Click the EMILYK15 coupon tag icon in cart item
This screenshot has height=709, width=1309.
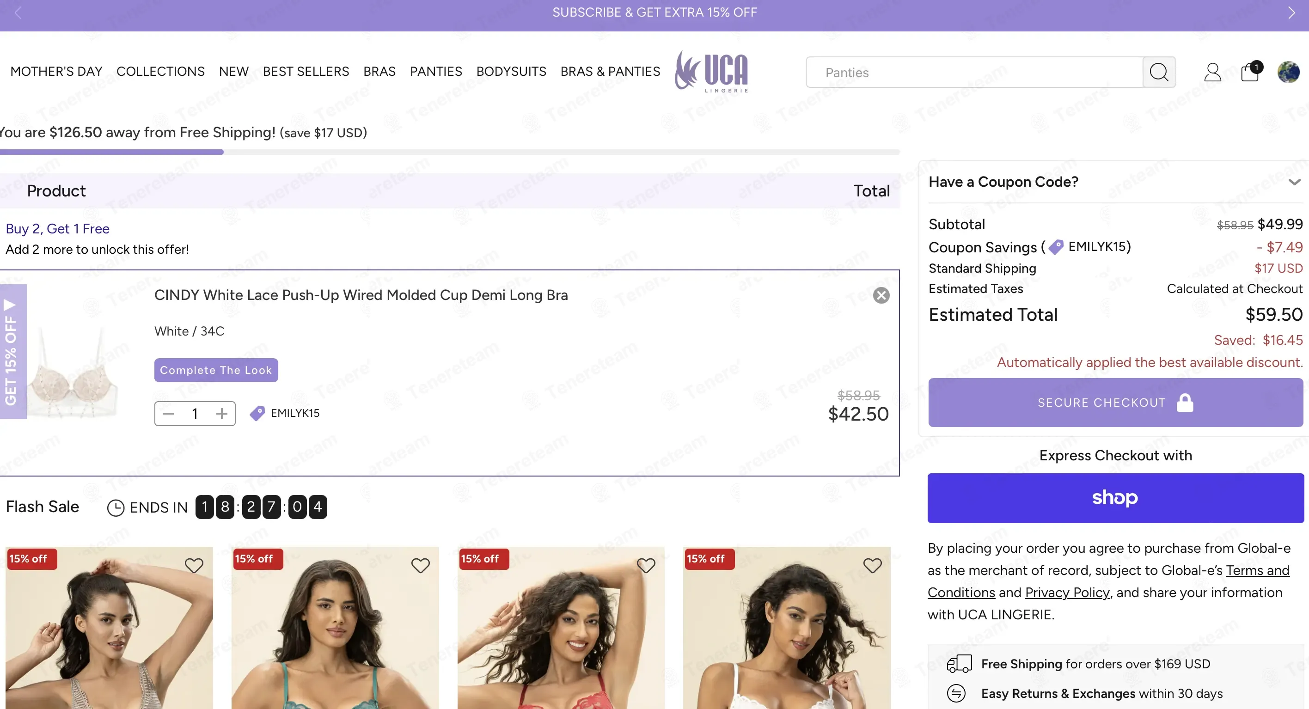pyautogui.click(x=257, y=413)
